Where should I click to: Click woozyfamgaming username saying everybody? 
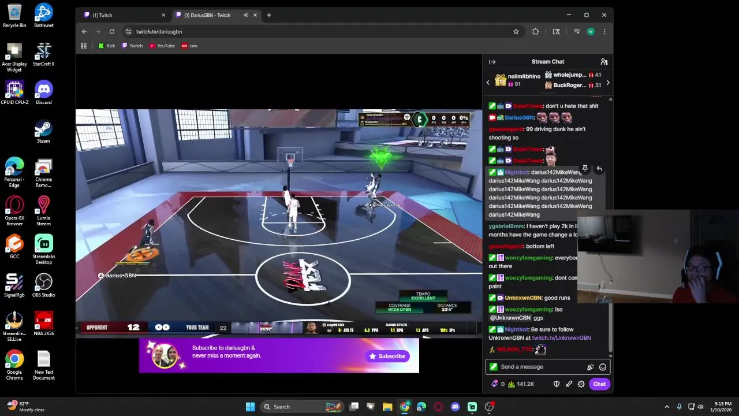point(528,258)
